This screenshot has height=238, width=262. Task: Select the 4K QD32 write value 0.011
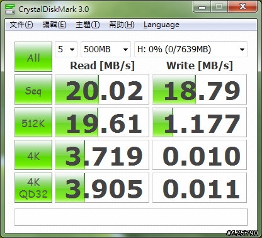click(200, 188)
